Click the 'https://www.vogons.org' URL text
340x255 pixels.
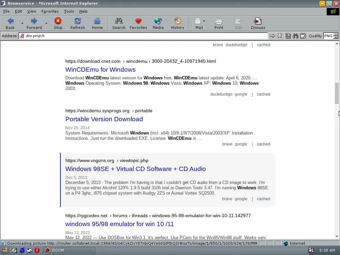coord(90,161)
